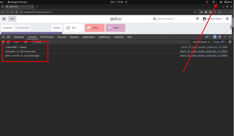Click the new order plus icon in POS
This screenshot has width=234, height=136.
(x=4, y=19)
